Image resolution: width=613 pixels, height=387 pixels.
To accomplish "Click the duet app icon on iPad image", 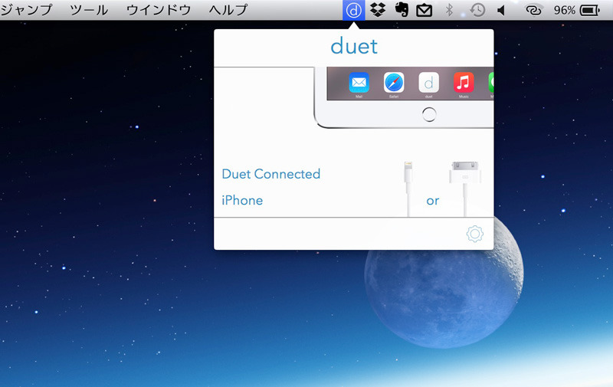I will [x=429, y=82].
